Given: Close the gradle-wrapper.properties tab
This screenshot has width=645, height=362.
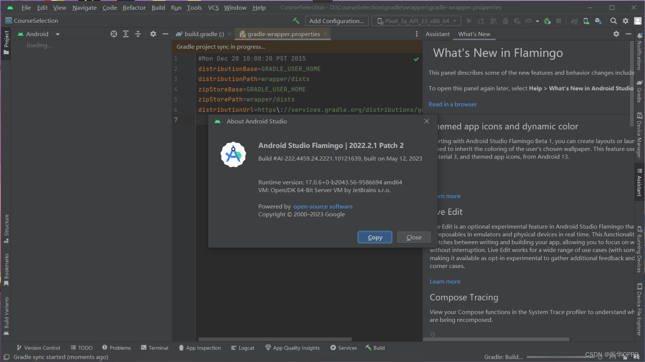Looking at the screenshot, I should (x=325, y=34).
